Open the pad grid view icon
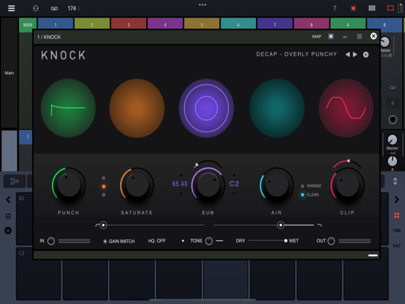This screenshot has width=405, height=304. pos(372,8)
